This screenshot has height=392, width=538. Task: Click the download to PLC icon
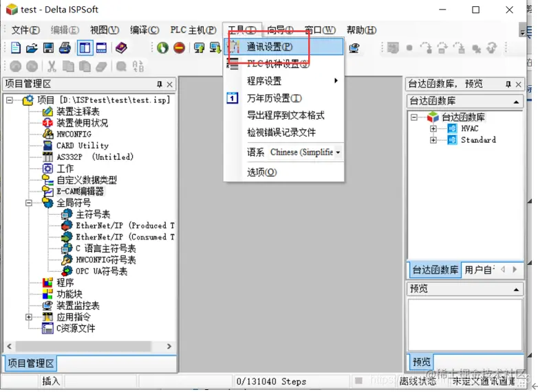pos(215,48)
